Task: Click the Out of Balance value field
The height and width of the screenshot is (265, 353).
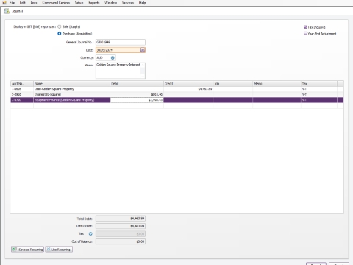Action: click(x=121, y=241)
